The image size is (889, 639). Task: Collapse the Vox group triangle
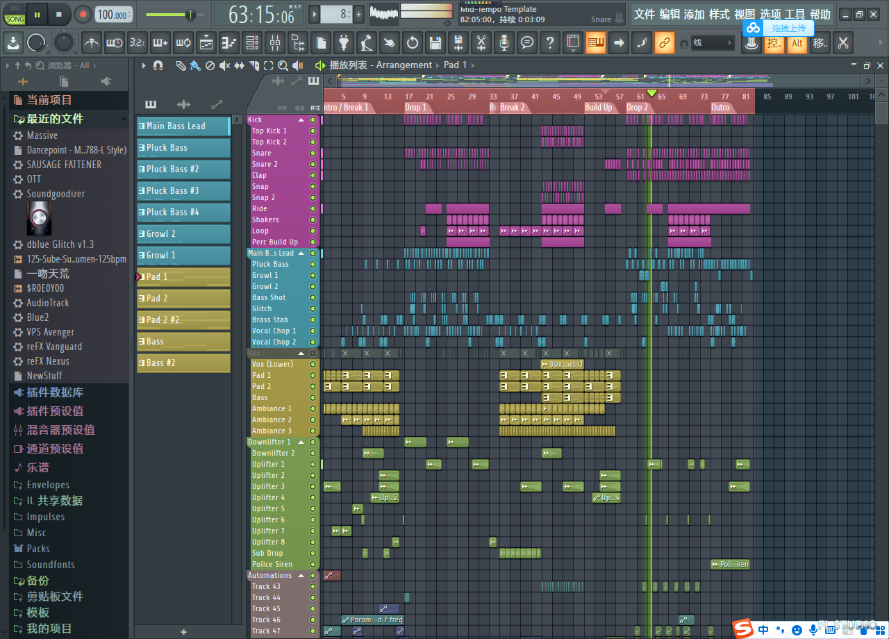(x=301, y=353)
